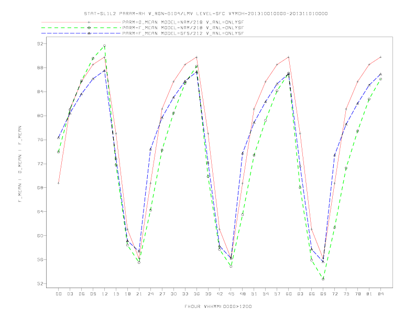This screenshot has height=320, width=415.
Task: Click forecast hour 54 on horizontal axis
Action: (x=266, y=294)
